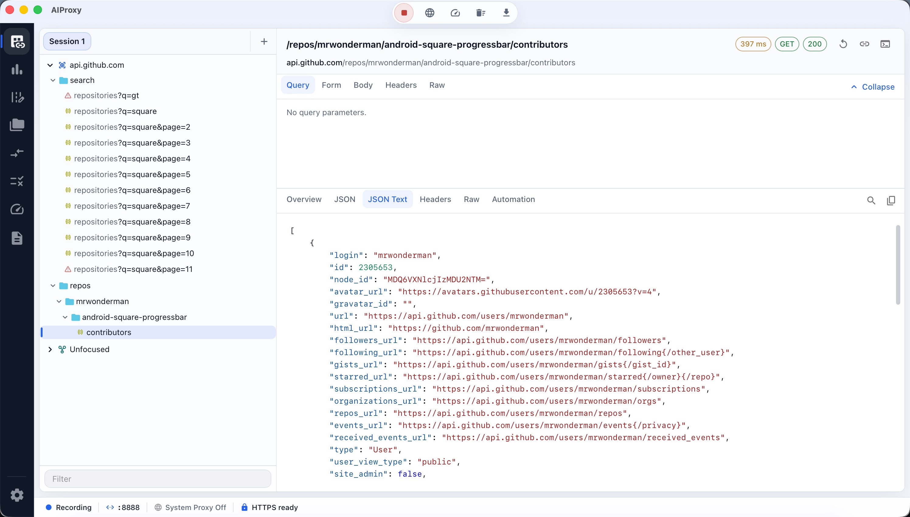Open the rewrite rules edit sidebar icon
910x517 pixels.
click(17, 97)
